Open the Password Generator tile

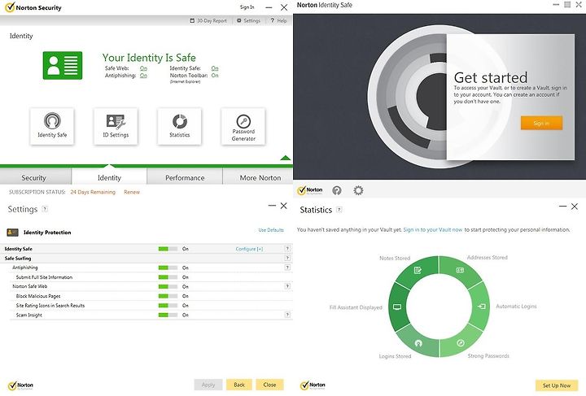(243, 126)
